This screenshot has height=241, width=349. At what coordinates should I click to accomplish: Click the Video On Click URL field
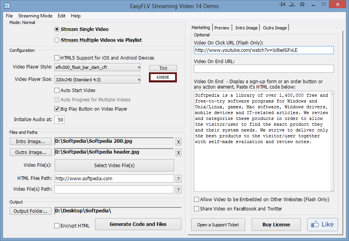coord(264,50)
